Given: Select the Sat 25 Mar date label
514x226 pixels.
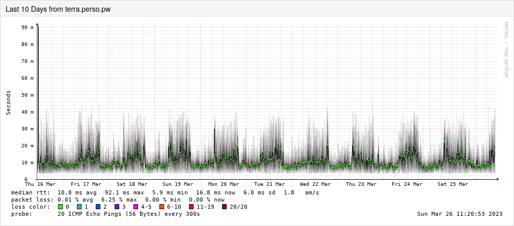Looking at the screenshot, I should pyautogui.click(x=453, y=184).
